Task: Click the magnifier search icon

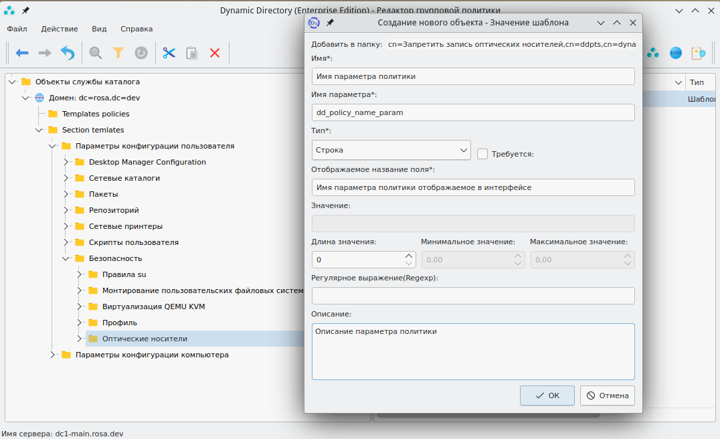Action: click(x=96, y=53)
